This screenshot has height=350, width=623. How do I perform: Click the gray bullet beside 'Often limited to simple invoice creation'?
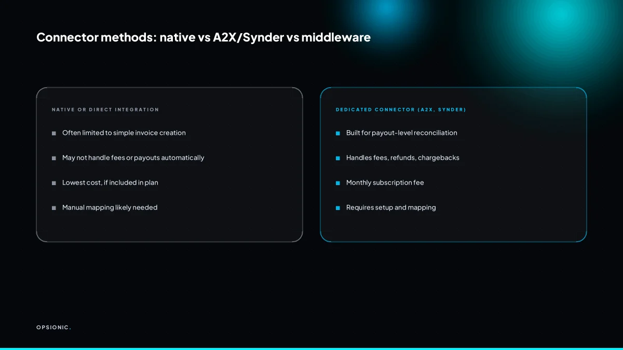coord(54,133)
